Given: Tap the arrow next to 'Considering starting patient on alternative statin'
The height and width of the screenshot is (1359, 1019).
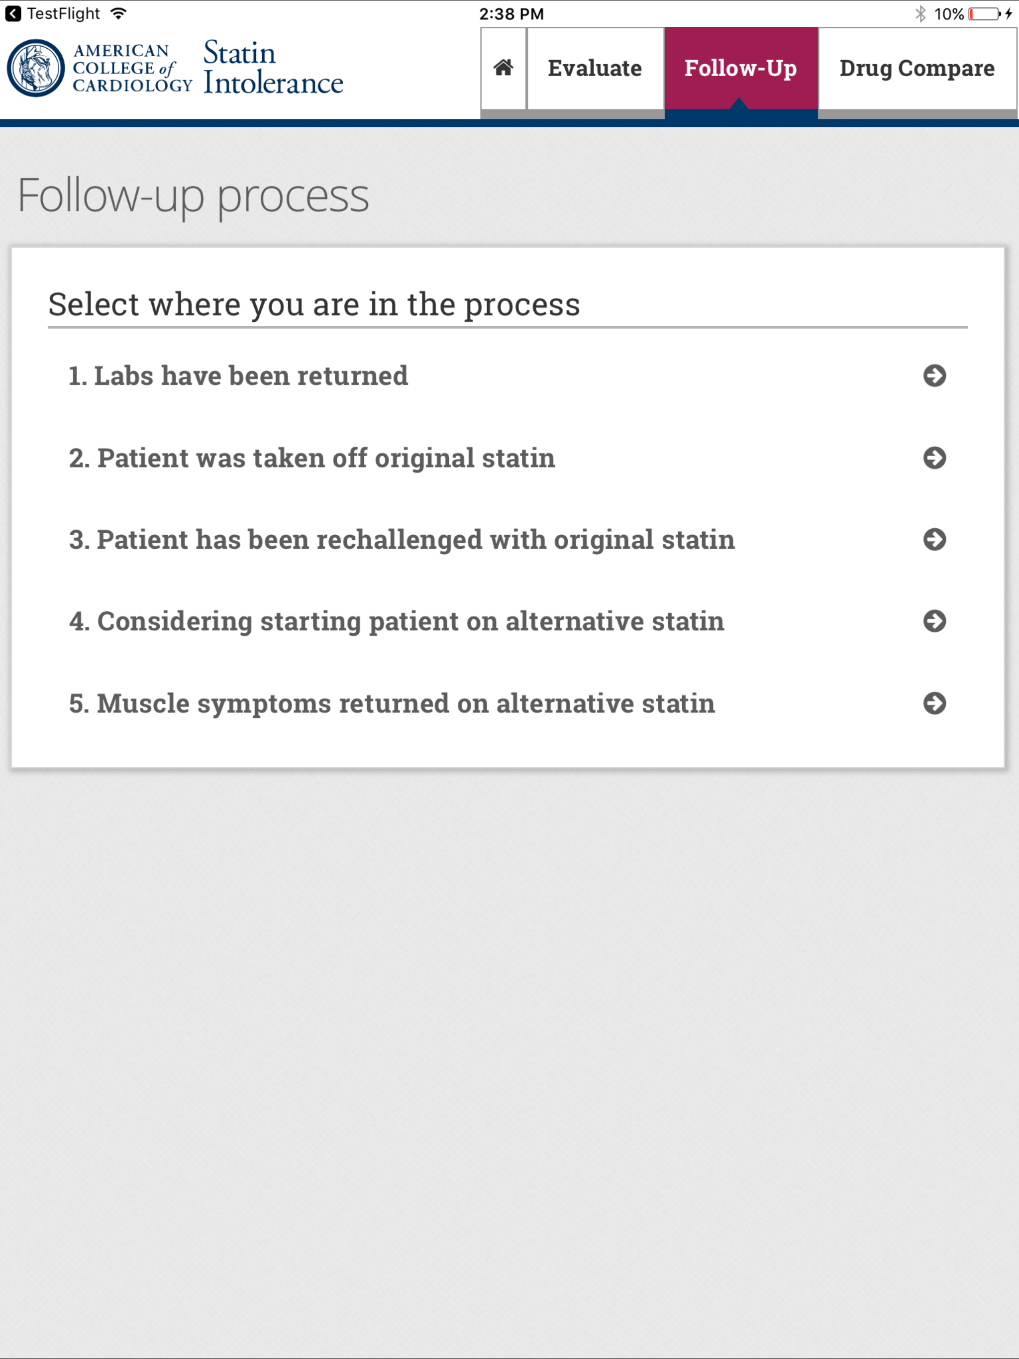Looking at the screenshot, I should pyautogui.click(x=935, y=621).
